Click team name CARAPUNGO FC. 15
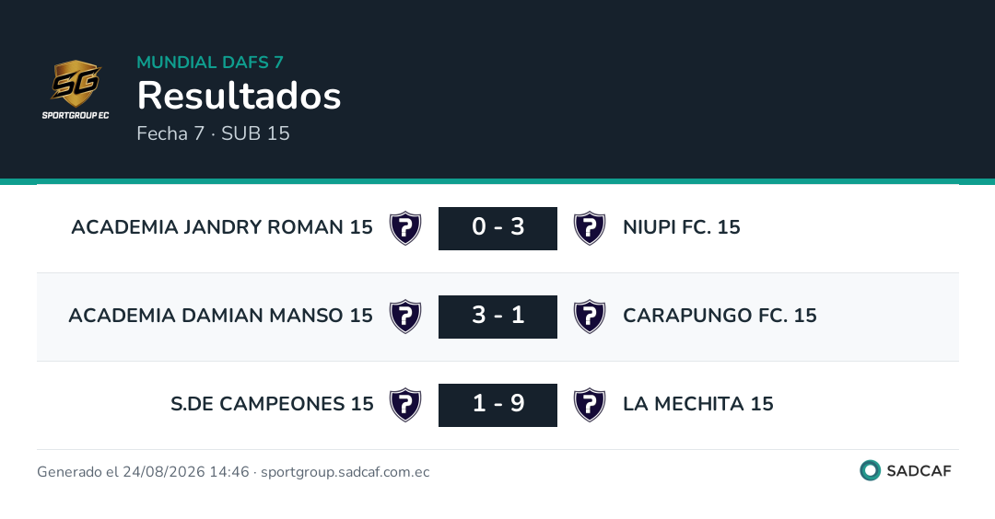 pyautogui.click(x=720, y=315)
